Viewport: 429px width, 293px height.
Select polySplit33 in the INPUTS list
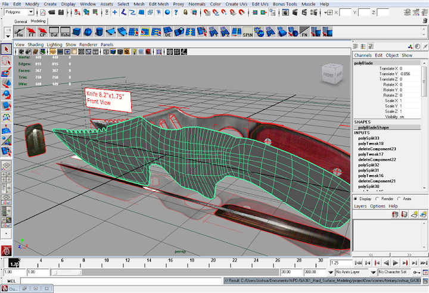tap(368, 138)
